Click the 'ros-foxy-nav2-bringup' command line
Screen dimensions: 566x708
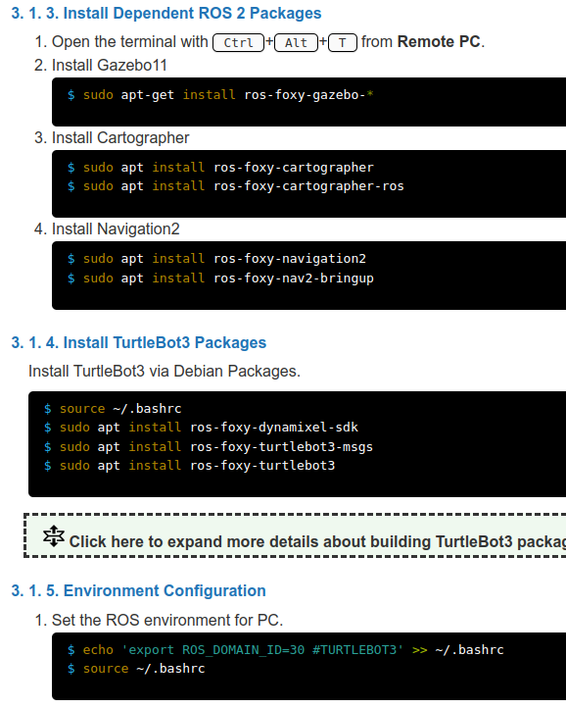point(220,278)
